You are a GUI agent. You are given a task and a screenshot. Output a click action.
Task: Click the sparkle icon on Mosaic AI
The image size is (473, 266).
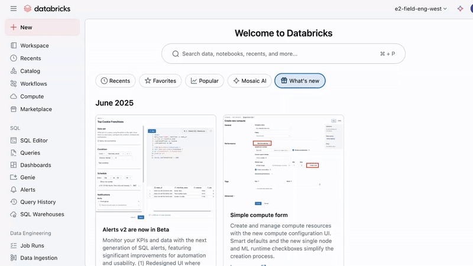coord(236,81)
